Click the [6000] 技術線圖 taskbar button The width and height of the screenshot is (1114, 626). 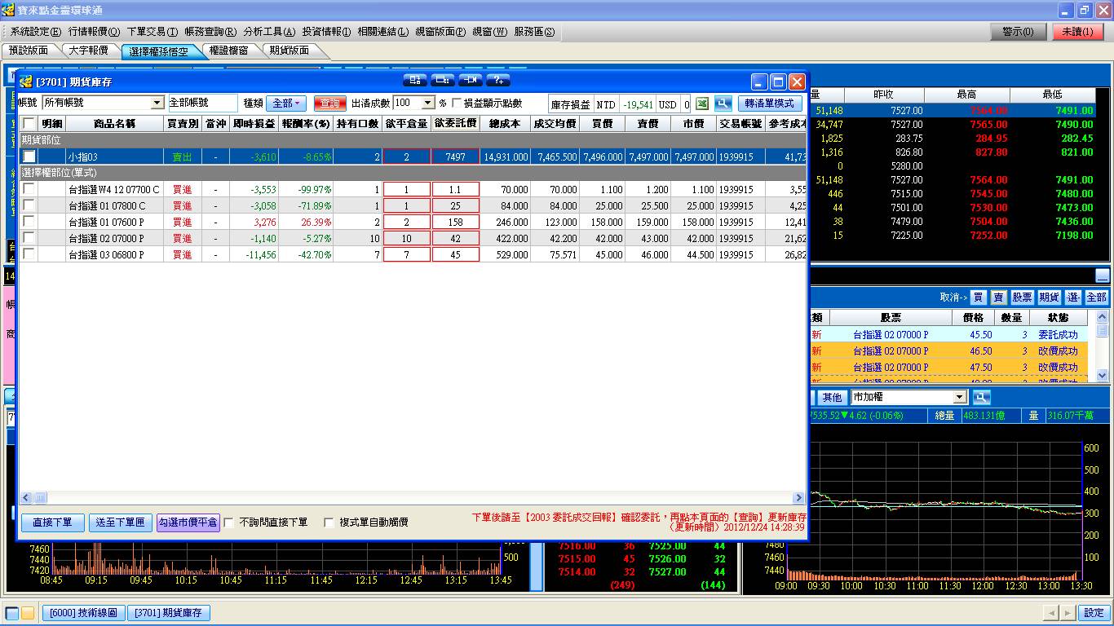83,613
